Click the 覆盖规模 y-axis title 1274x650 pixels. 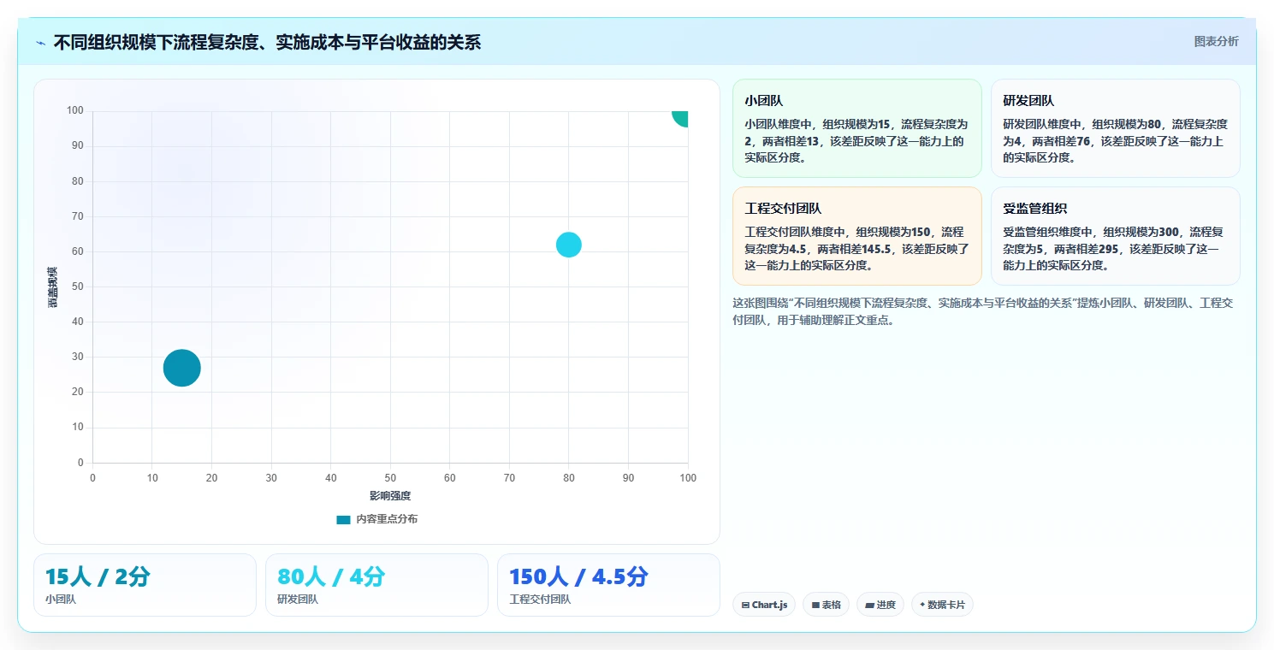click(x=53, y=287)
